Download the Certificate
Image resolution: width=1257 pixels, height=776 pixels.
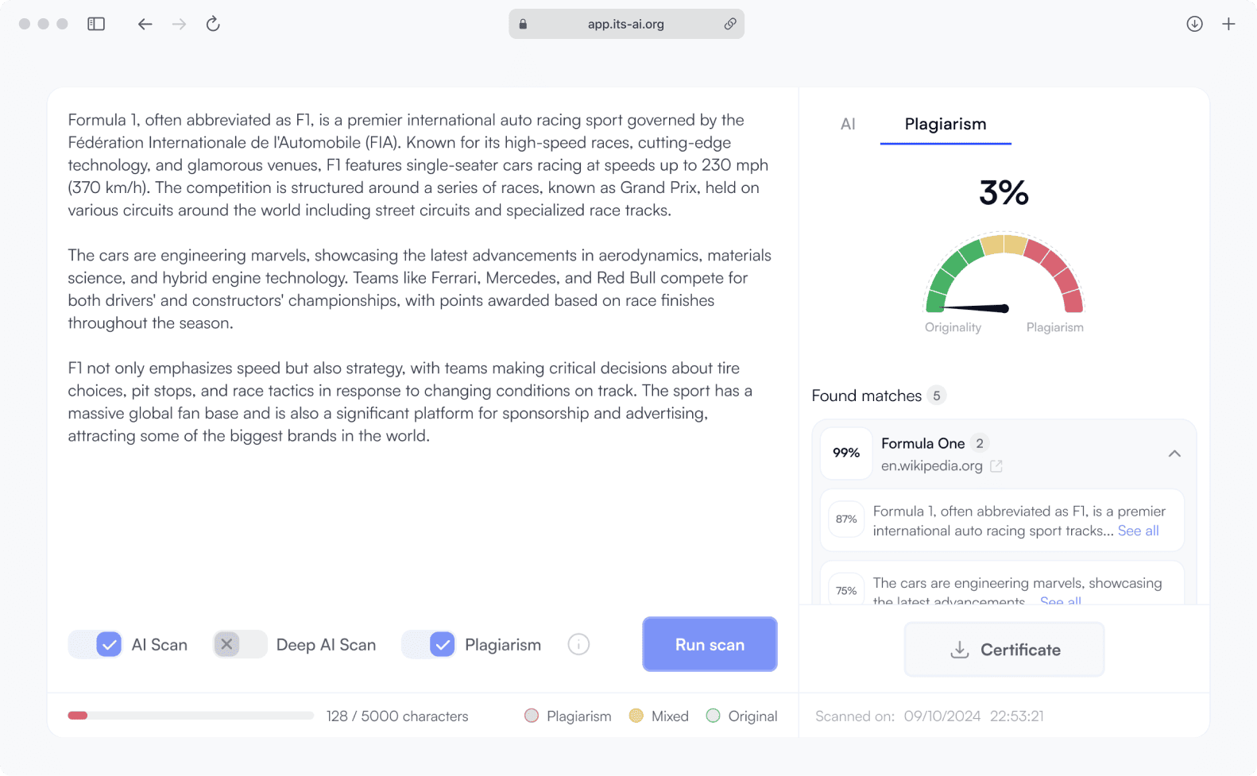[x=1004, y=650]
